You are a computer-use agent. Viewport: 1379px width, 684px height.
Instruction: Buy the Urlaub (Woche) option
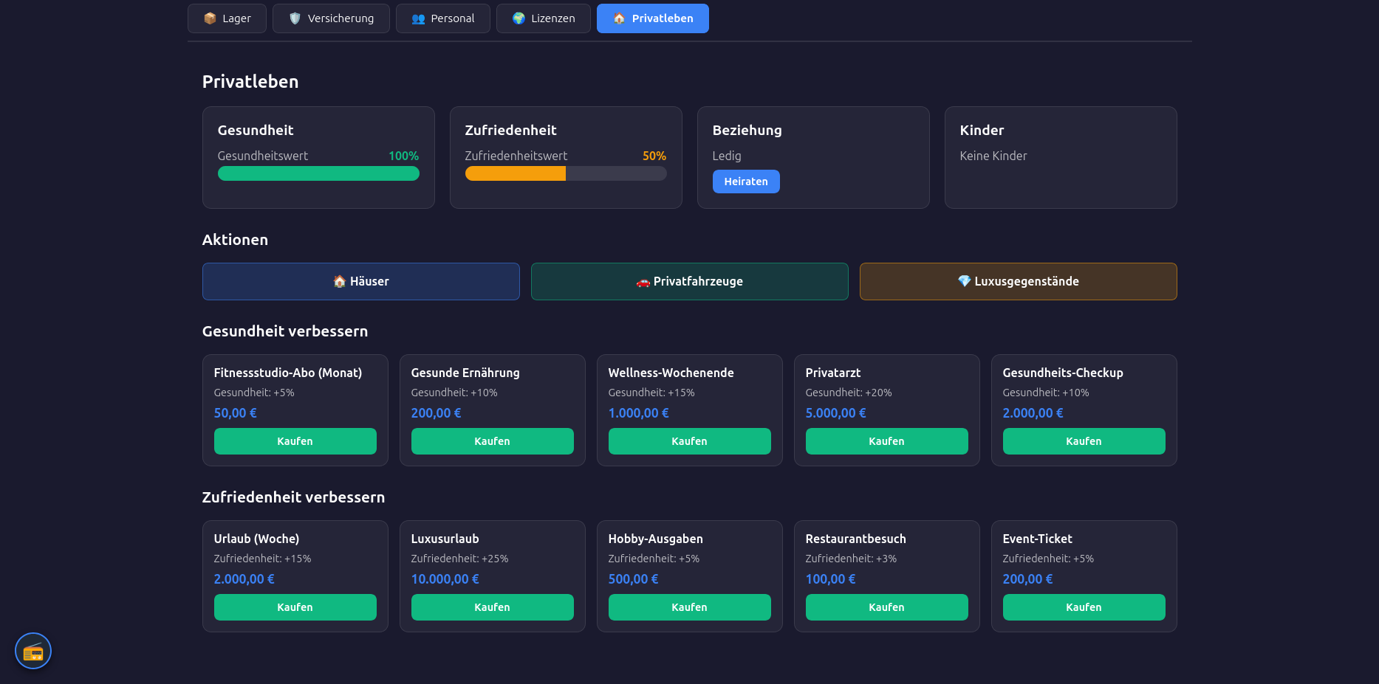[x=295, y=607]
